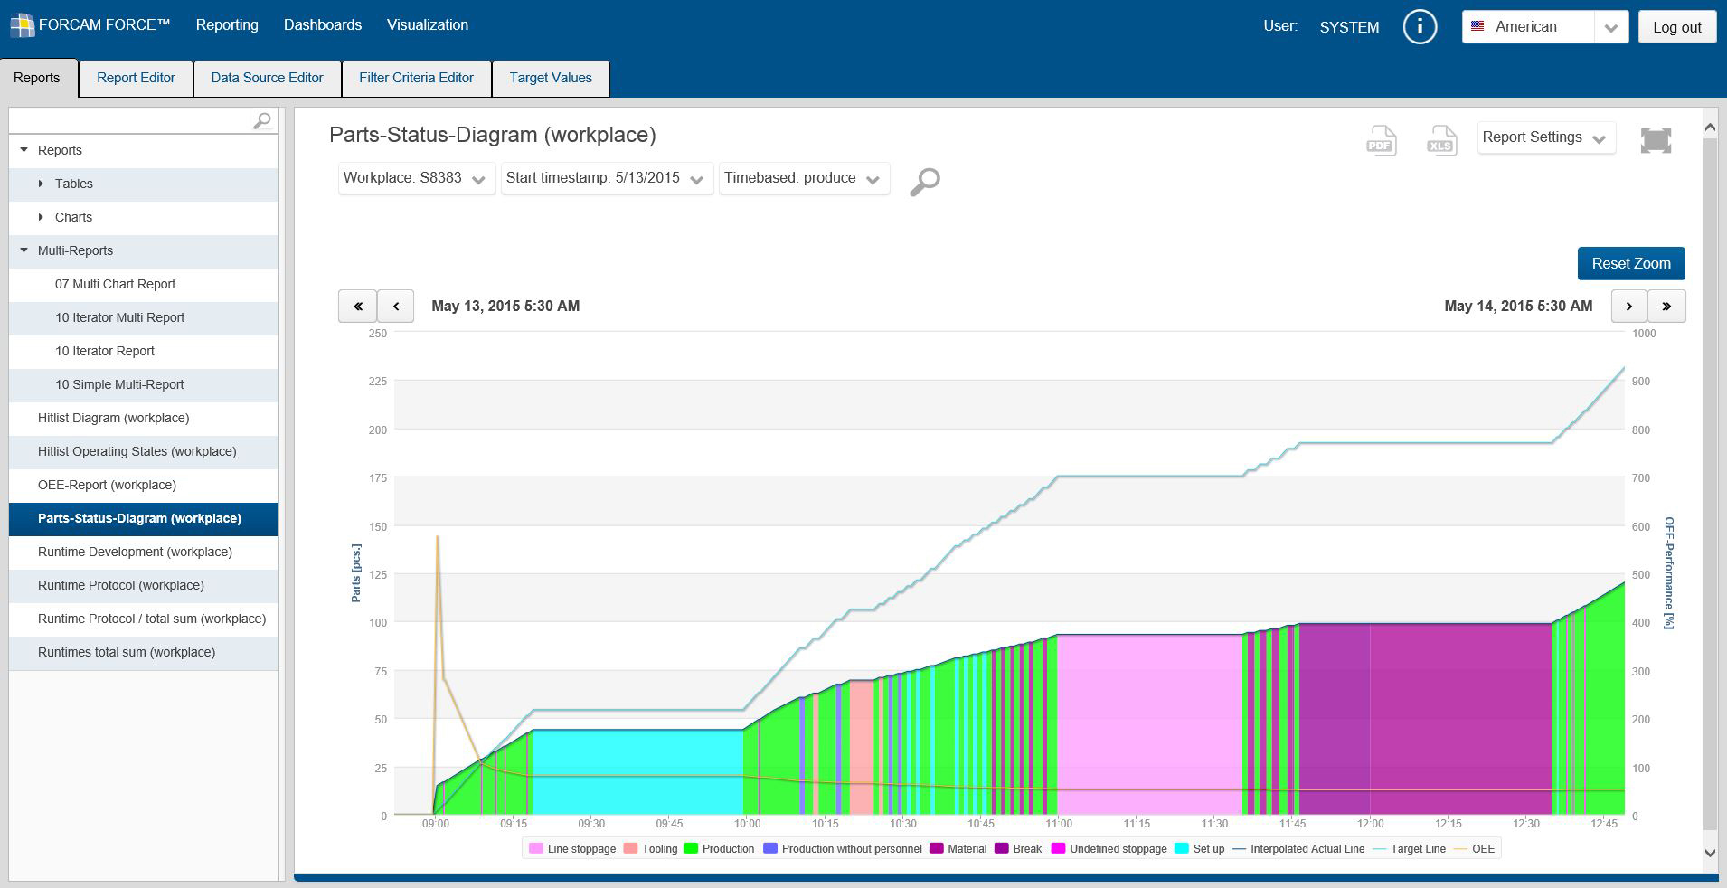Click the Log out button
The width and height of the screenshot is (1727, 888).
click(1676, 27)
